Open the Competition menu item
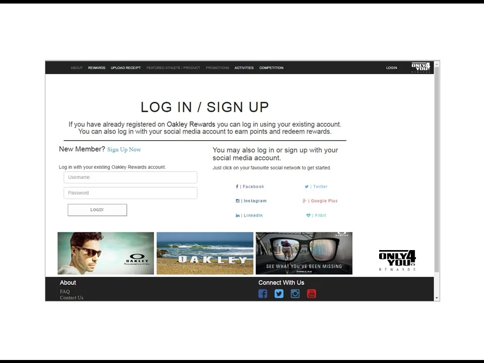The width and height of the screenshot is (484, 363). point(271,68)
